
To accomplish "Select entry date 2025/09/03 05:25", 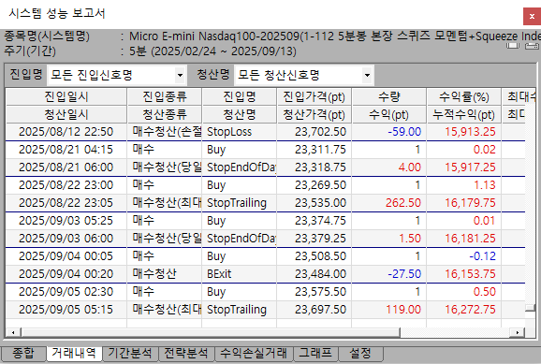I will click(66, 221).
